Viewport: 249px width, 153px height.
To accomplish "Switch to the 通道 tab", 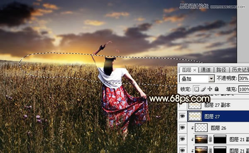I will (206, 70).
